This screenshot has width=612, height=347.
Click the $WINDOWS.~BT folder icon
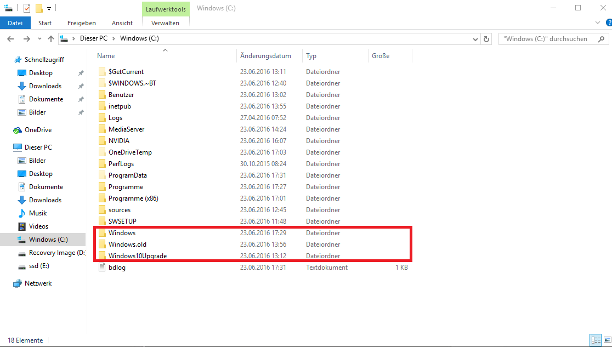coord(102,83)
